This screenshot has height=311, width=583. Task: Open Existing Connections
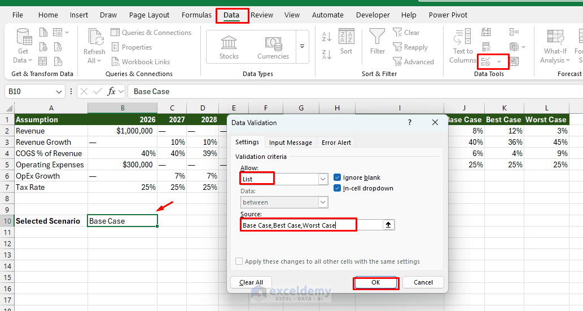point(58,61)
